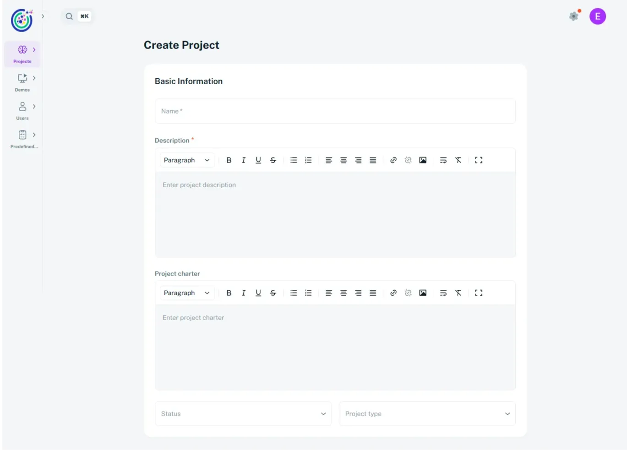Click the search magnifier in the top bar
The image size is (627, 450).
69,16
